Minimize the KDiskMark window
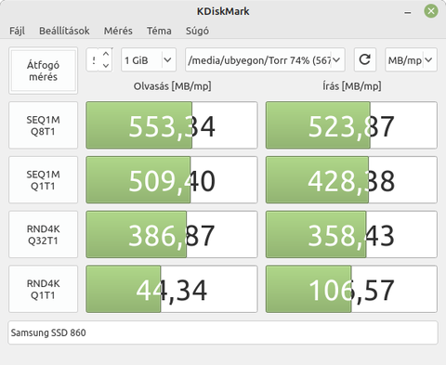The width and height of the screenshot is (446, 365). click(x=408, y=12)
